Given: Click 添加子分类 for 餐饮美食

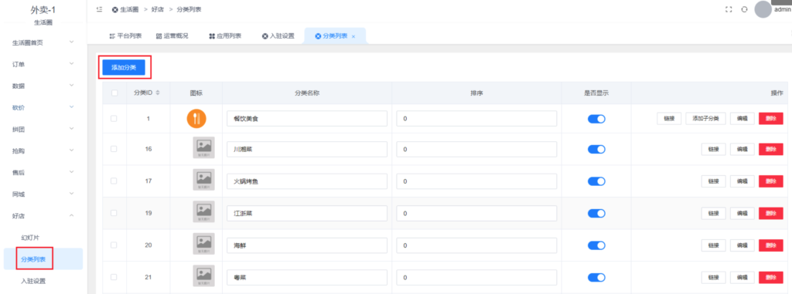Looking at the screenshot, I should 705,119.
